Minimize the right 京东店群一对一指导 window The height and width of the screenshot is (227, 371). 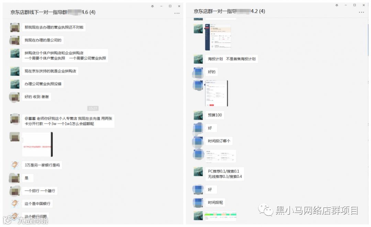346,5
